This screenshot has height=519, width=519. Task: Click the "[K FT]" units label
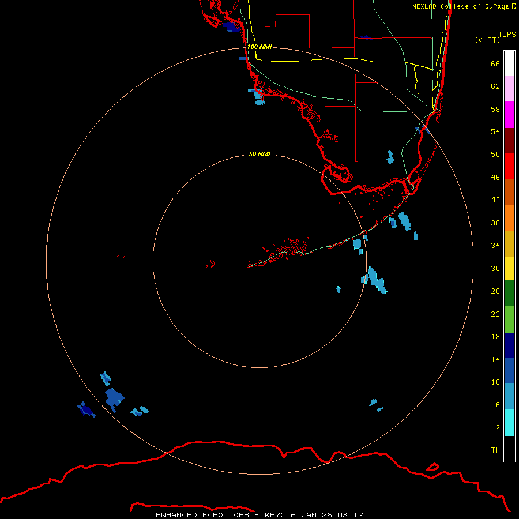pyautogui.click(x=487, y=40)
